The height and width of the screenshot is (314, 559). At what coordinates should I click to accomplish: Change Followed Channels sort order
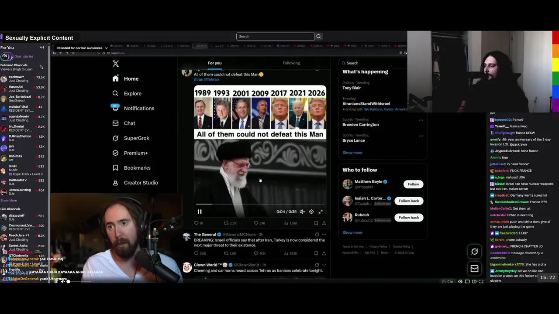41,67
